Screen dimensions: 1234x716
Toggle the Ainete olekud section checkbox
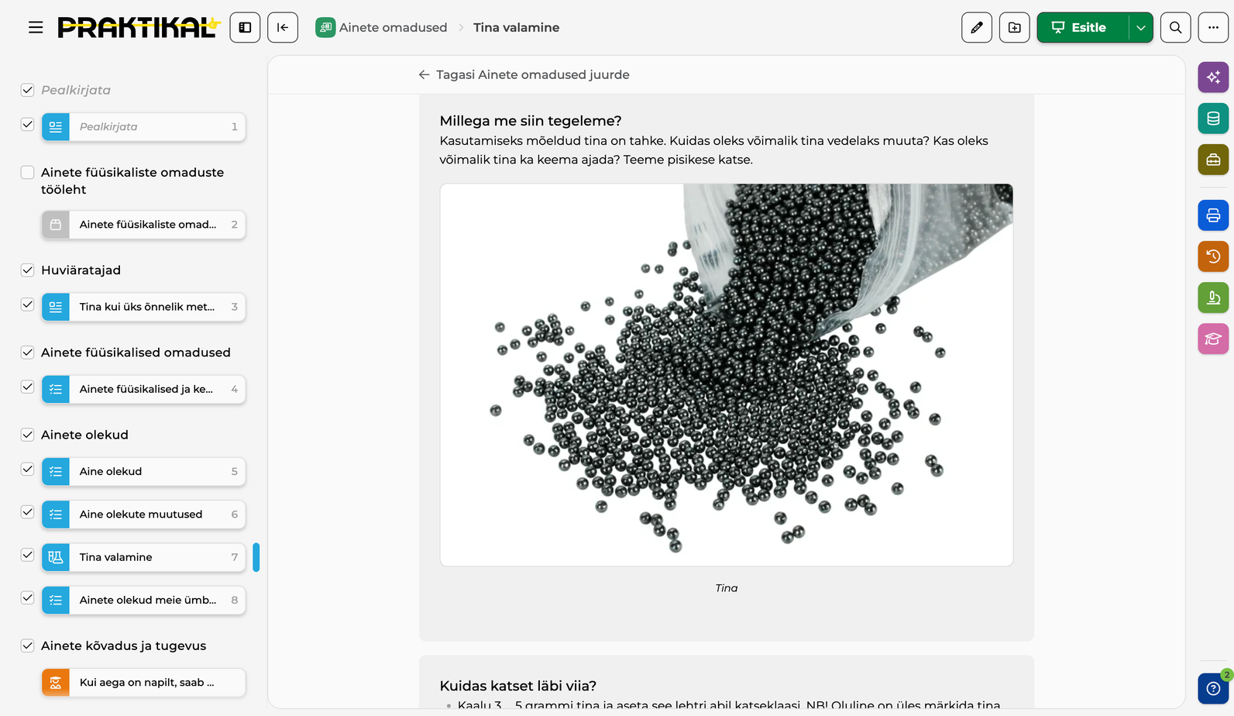click(x=27, y=435)
